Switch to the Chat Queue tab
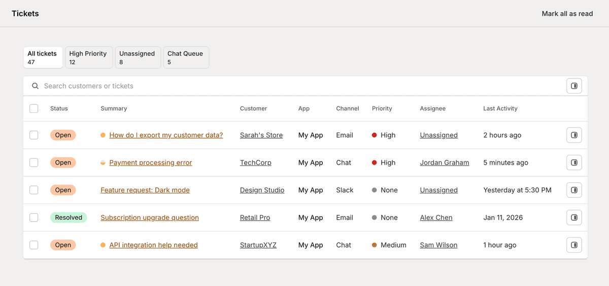The height and width of the screenshot is (286, 609). coord(186,58)
